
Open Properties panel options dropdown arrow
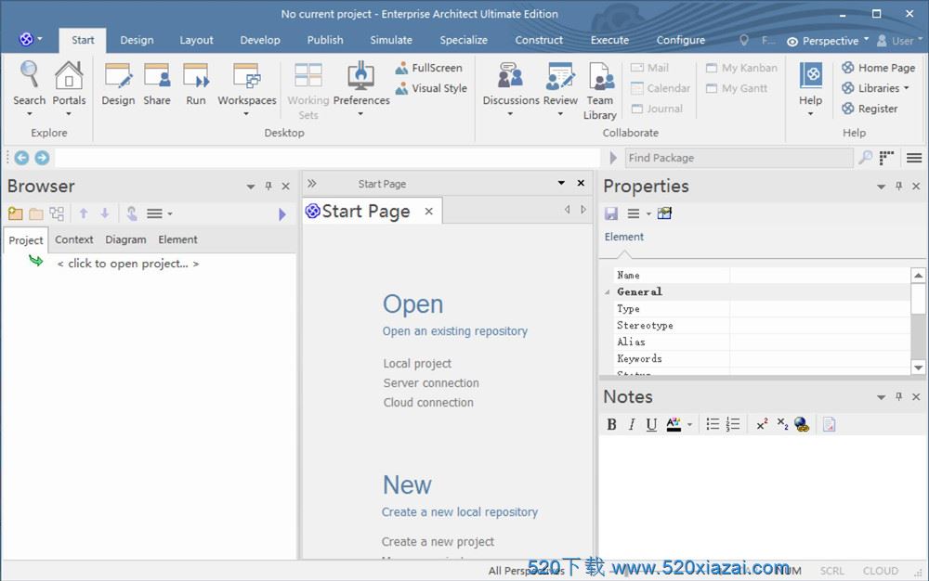[x=881, y=187]
